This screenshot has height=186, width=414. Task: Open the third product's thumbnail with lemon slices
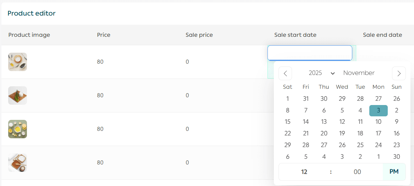[18, 129]
